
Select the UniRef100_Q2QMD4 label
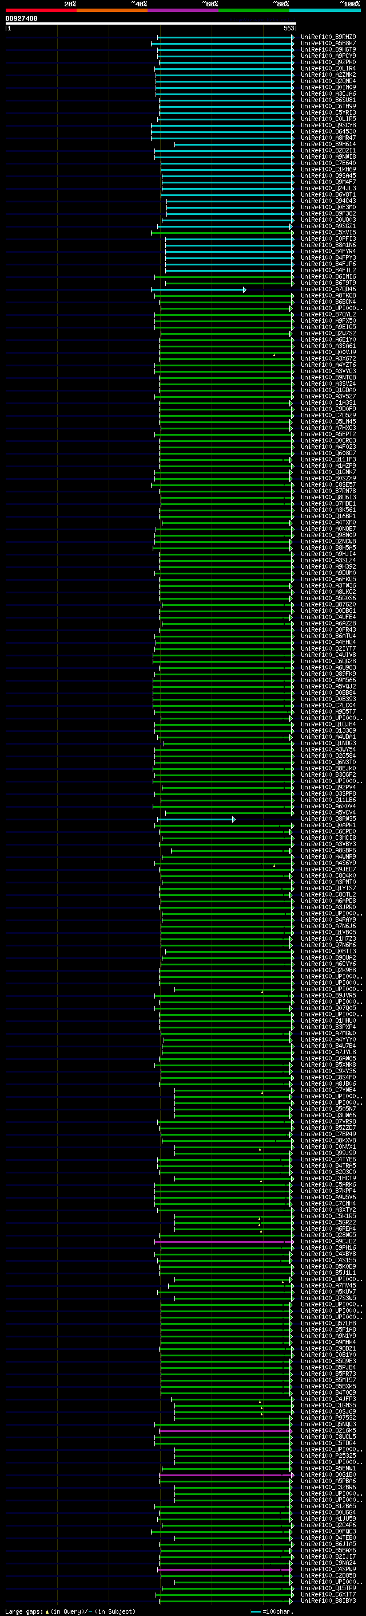coord(328,81)
